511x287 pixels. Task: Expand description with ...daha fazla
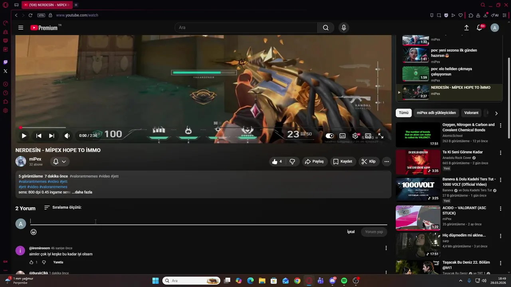82,192
